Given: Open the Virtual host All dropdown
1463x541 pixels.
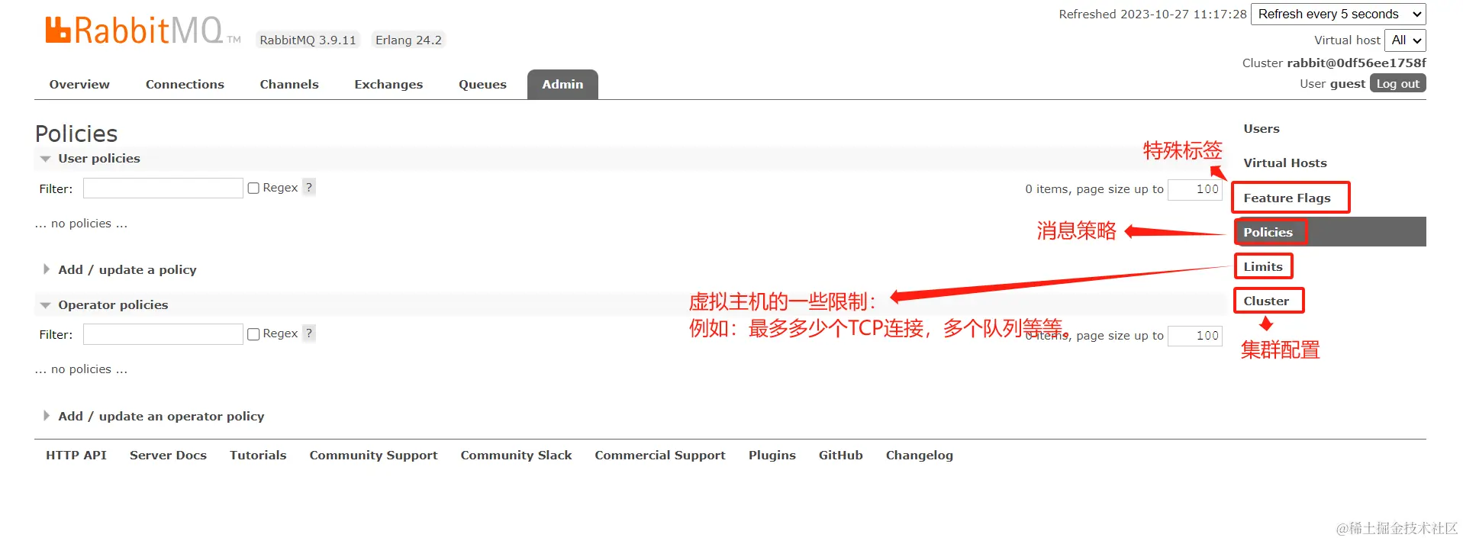Looking at the screenshot, I should [x=1405, y=40].
